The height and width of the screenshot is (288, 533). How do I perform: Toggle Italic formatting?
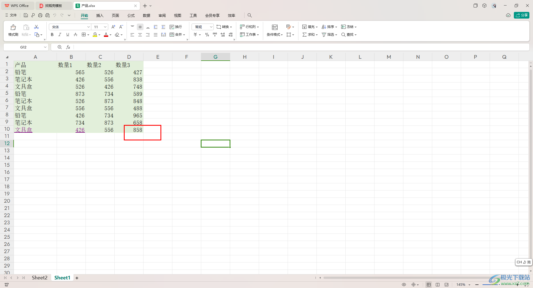pyautogui.click(x=60, y=35)
